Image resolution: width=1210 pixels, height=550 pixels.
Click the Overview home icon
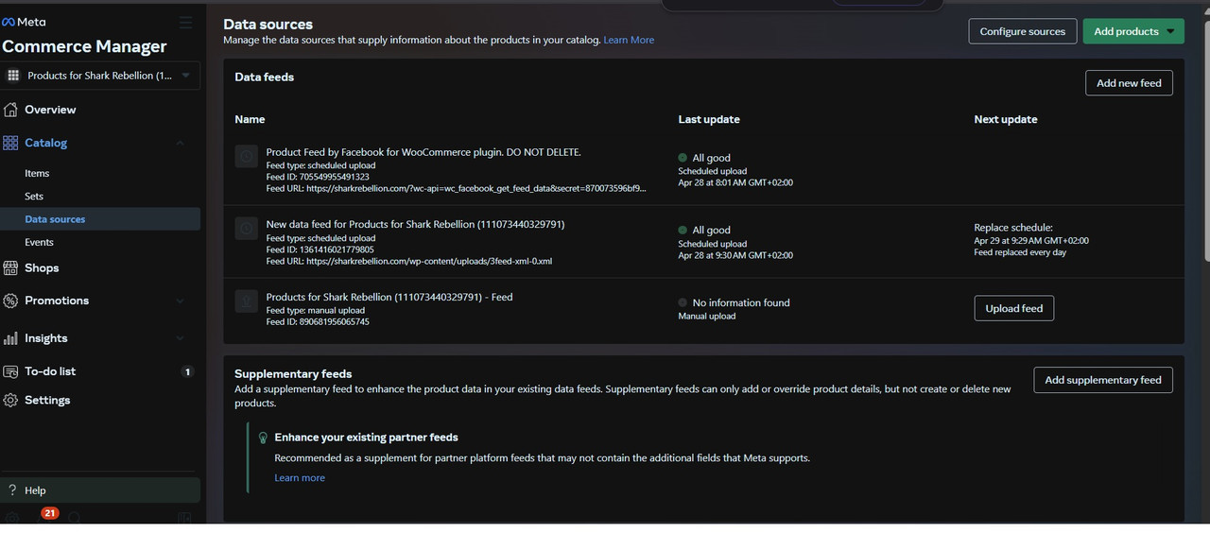pos(10,110)
